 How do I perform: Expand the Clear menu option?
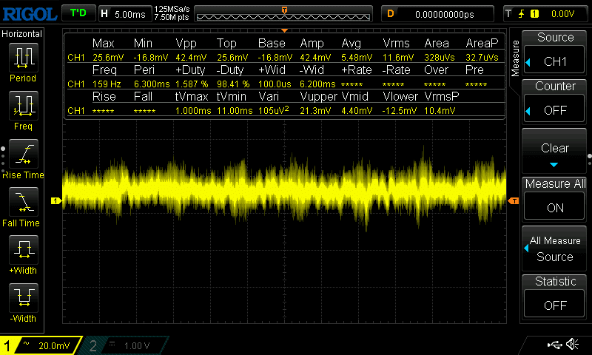click(x=555, y=152)
